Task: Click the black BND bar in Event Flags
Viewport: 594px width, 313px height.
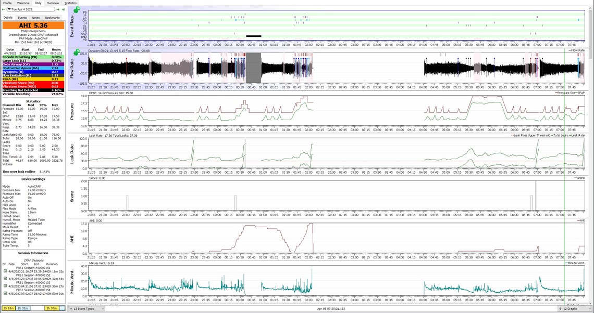Action: tap(254, 36)
